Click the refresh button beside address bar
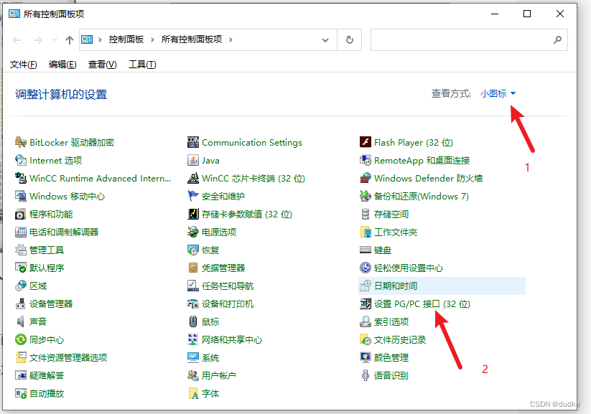The width and height of the screenshot is (591, 414). [x=350, y=40]
